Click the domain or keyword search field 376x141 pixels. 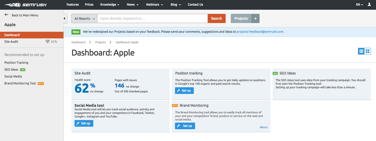[x=152, y=18]
